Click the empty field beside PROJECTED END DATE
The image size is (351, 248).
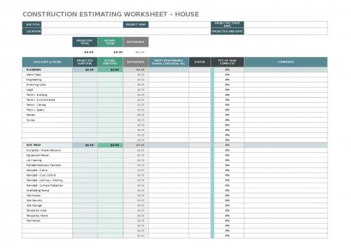(x=286, y=31)
